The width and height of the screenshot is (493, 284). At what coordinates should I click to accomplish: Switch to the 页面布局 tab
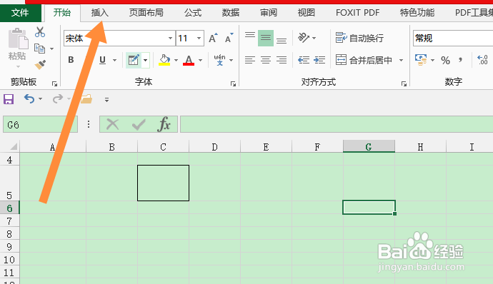146,13
